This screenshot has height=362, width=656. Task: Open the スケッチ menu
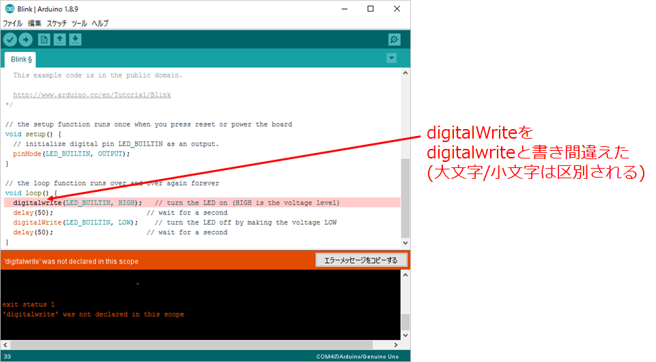coord(57,23)
